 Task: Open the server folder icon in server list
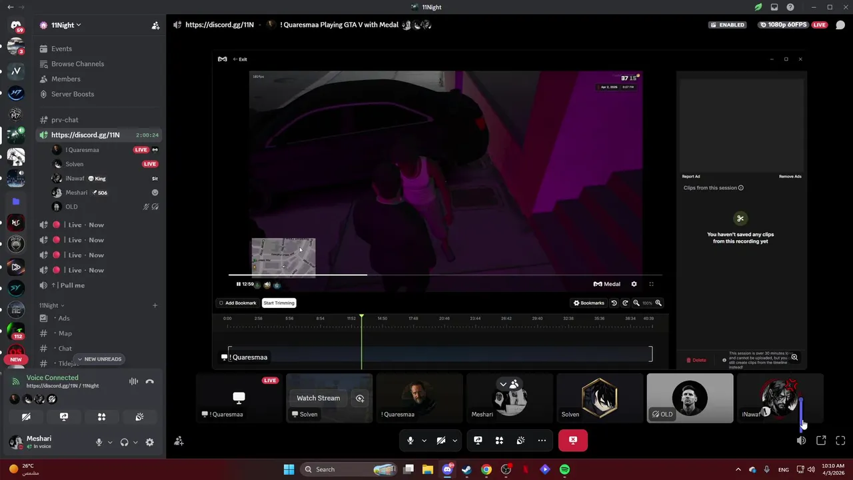[16, 201]
